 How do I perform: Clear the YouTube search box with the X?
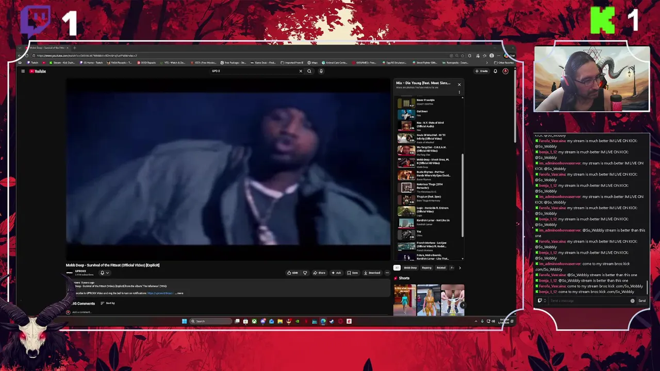click(301, 71)
